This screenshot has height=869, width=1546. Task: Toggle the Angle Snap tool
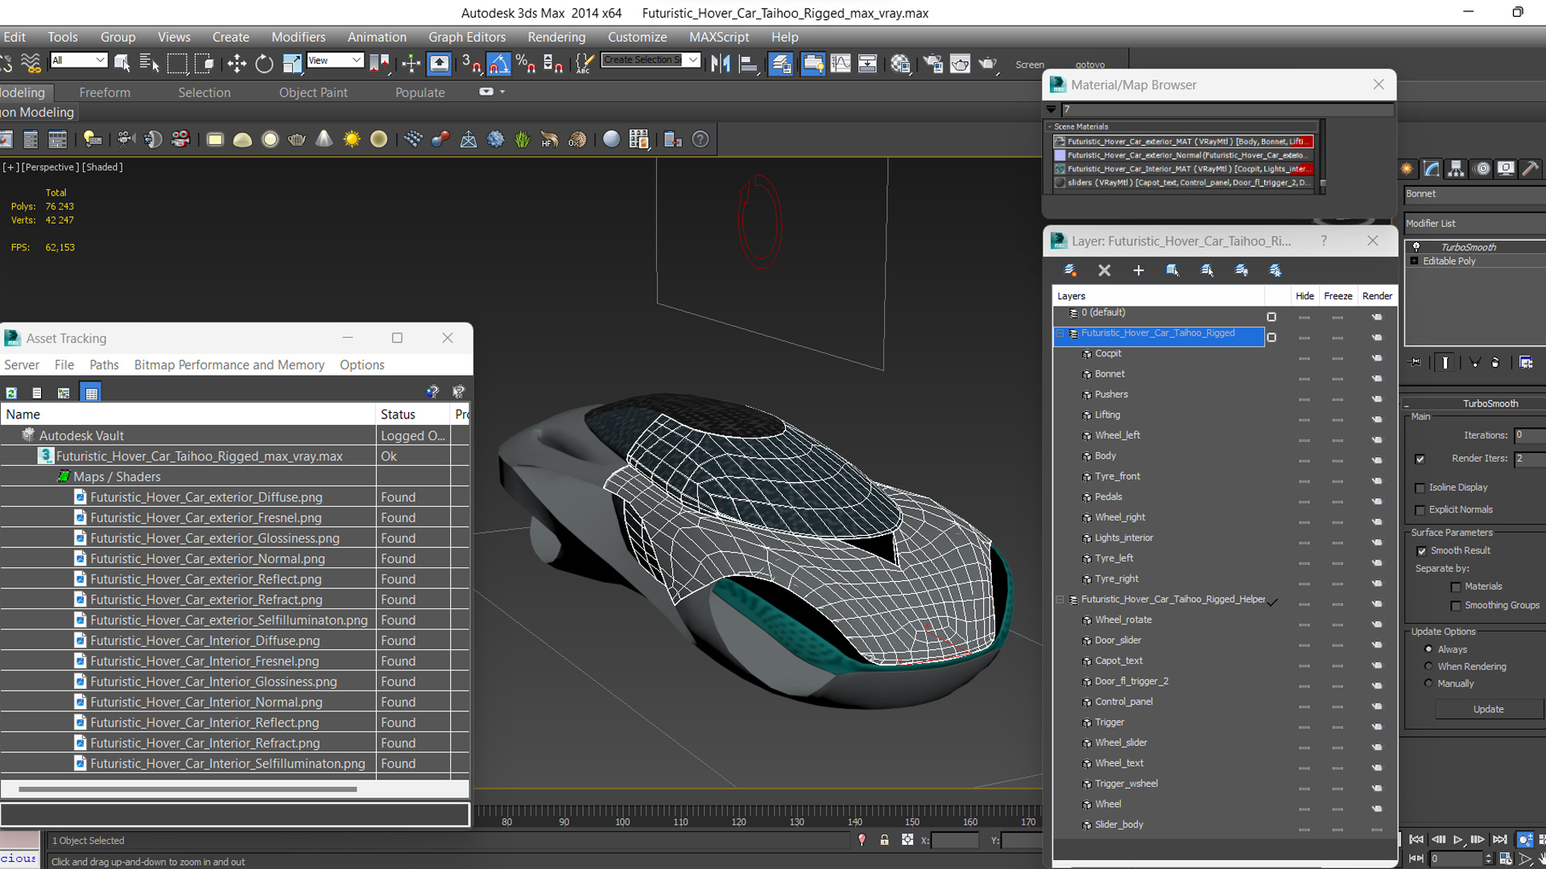pos(498,64)
